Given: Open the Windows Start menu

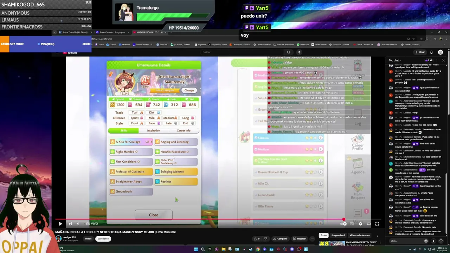Looking at the screenshot, I should (196, 249).
